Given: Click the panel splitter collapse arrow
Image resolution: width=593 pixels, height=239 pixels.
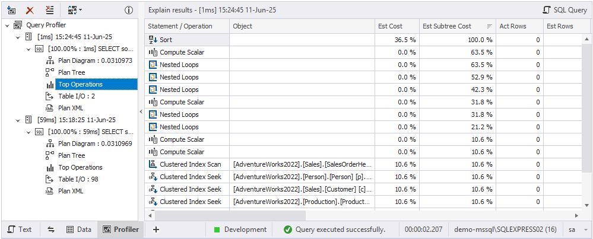Looking at the screenshot, I should (x=141, y=111).
